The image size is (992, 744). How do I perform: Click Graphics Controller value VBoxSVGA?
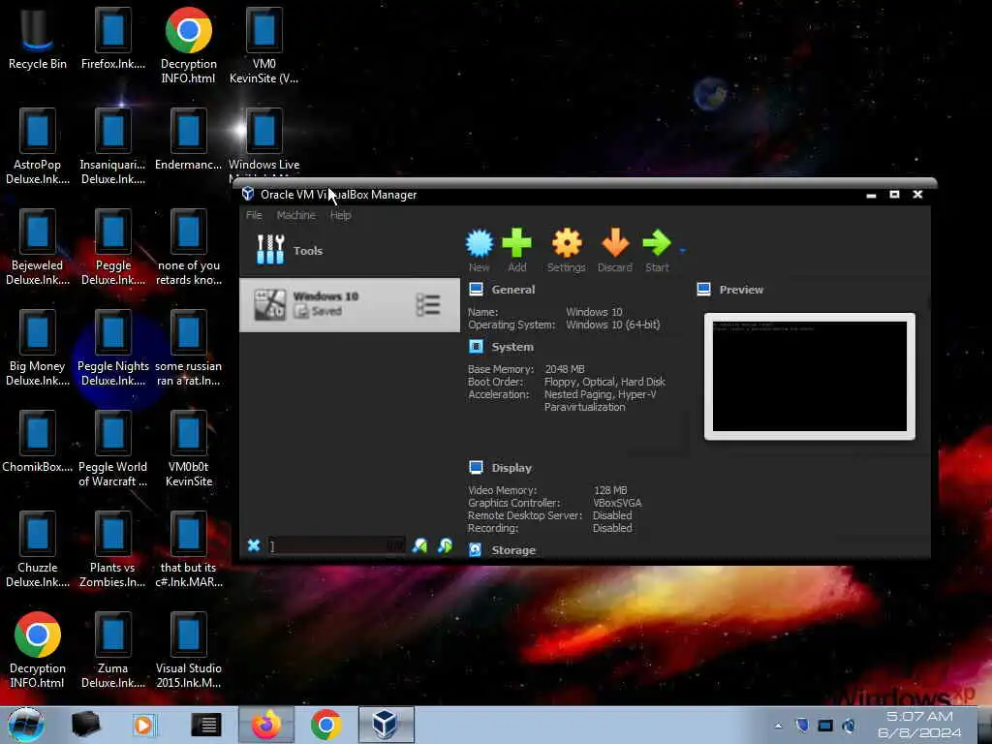(617, 503)
